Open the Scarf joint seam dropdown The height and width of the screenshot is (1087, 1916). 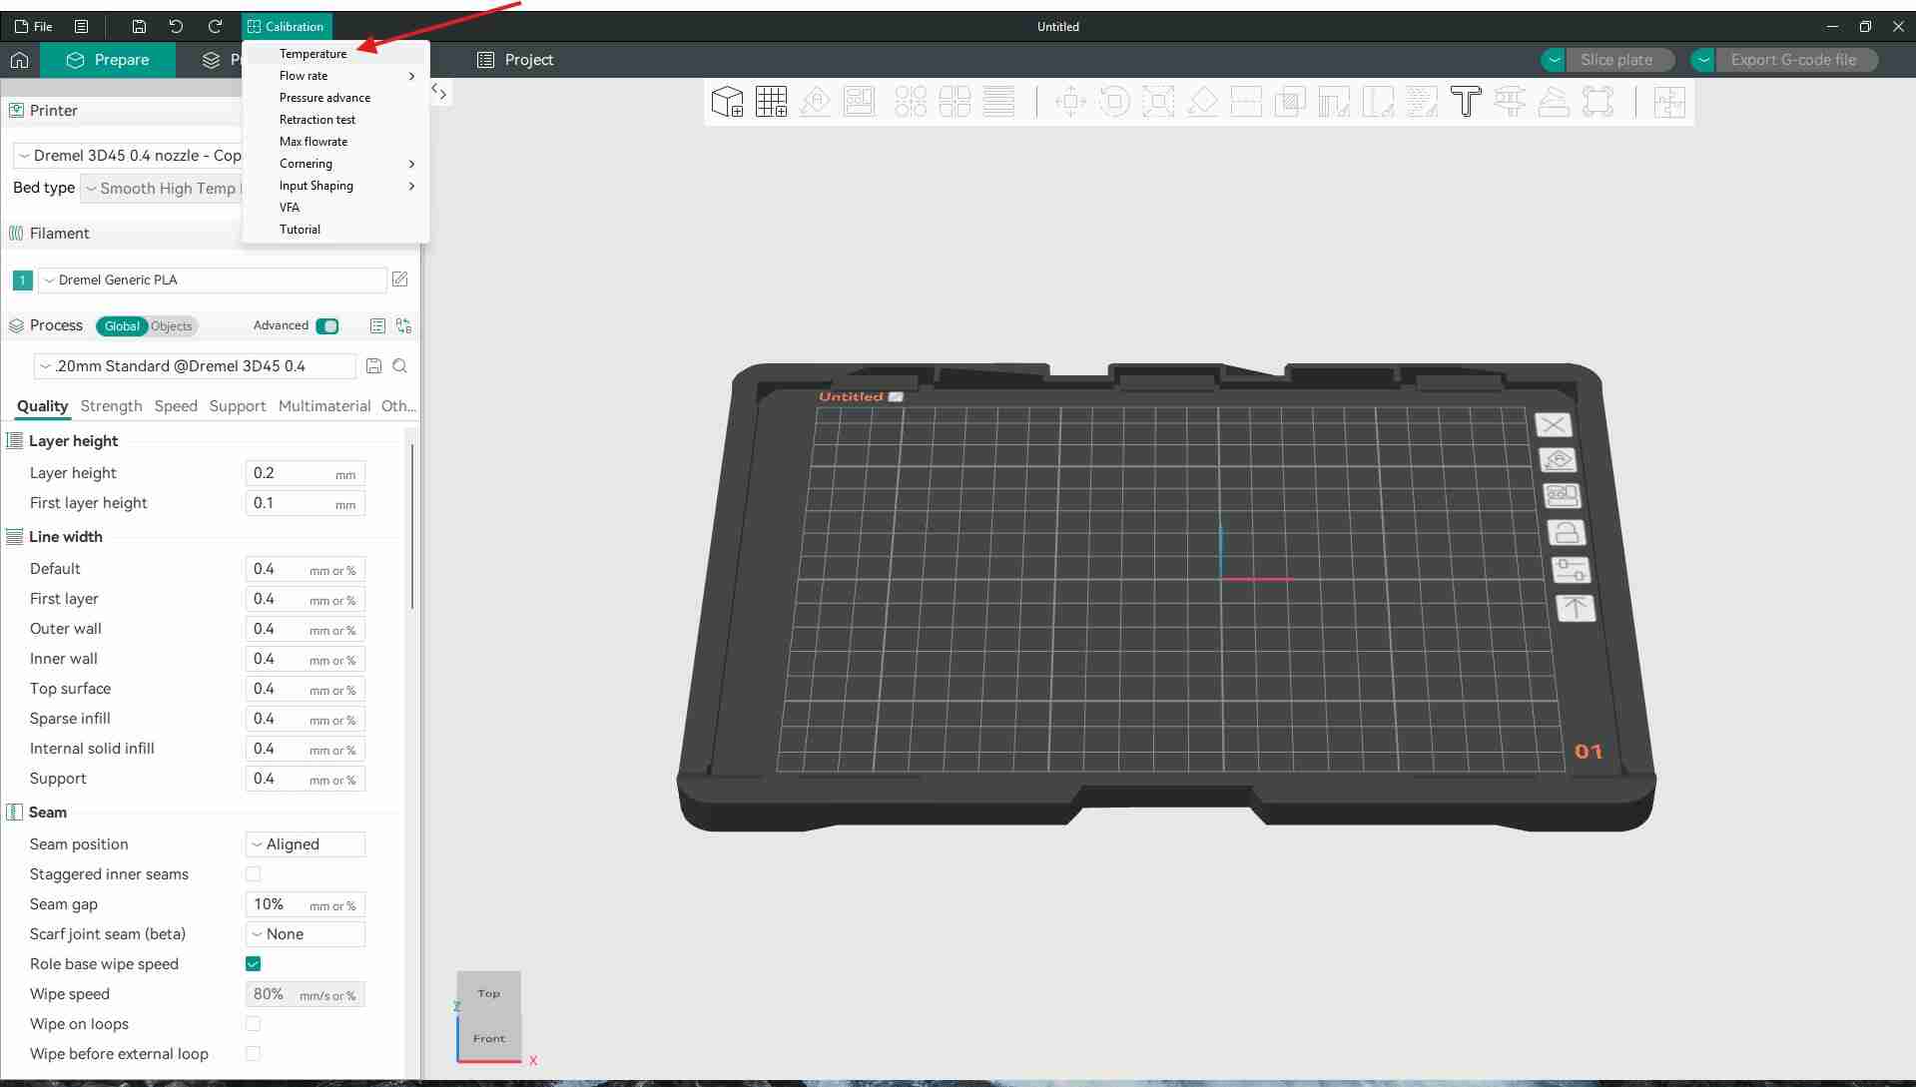click(306, 934)
